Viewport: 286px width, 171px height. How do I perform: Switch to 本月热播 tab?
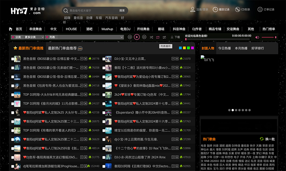[241, 48]
